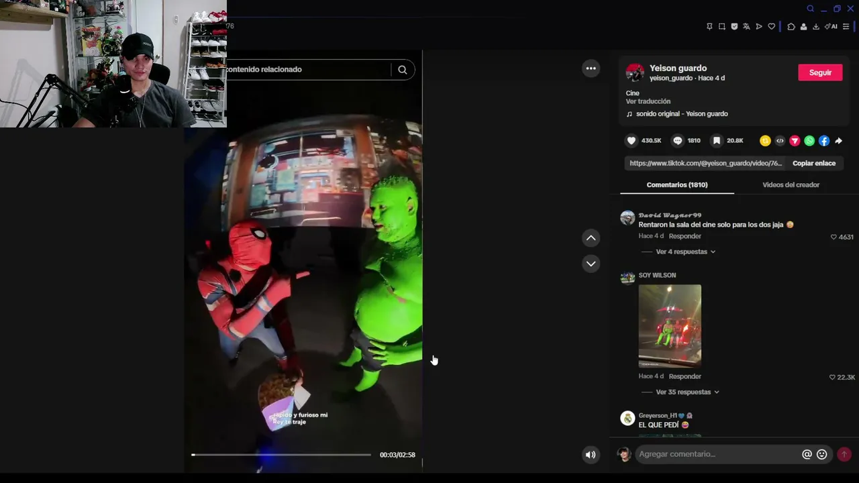Image resolution: width=859 pixels, height=483 pixels.
Task: Click the video time 00:03/02:58
Action: point(397,455)
